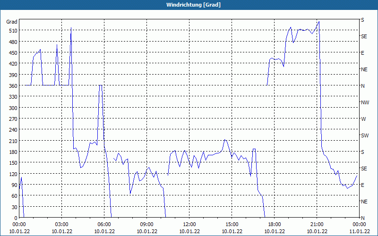The height and width of the screenshot is (236, 378).
Task: Click the NW compass label
Action: point(365,102)
